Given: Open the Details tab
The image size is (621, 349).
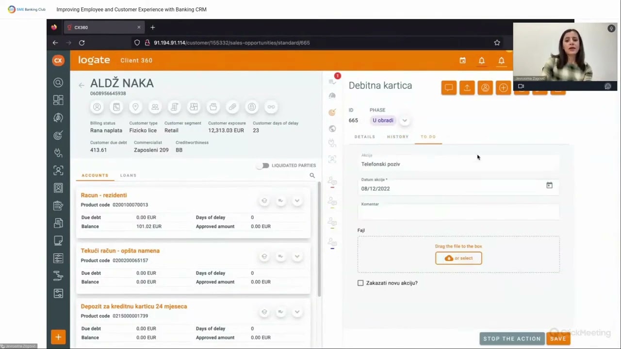Looking at the screenshot, I should (365, 137).
